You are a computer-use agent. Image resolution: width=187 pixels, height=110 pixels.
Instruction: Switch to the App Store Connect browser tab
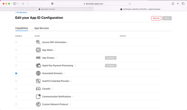tap(47, 9)
